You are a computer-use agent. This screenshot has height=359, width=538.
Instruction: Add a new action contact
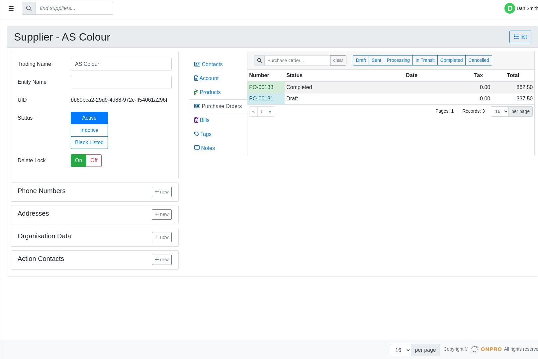pos(162,260)
